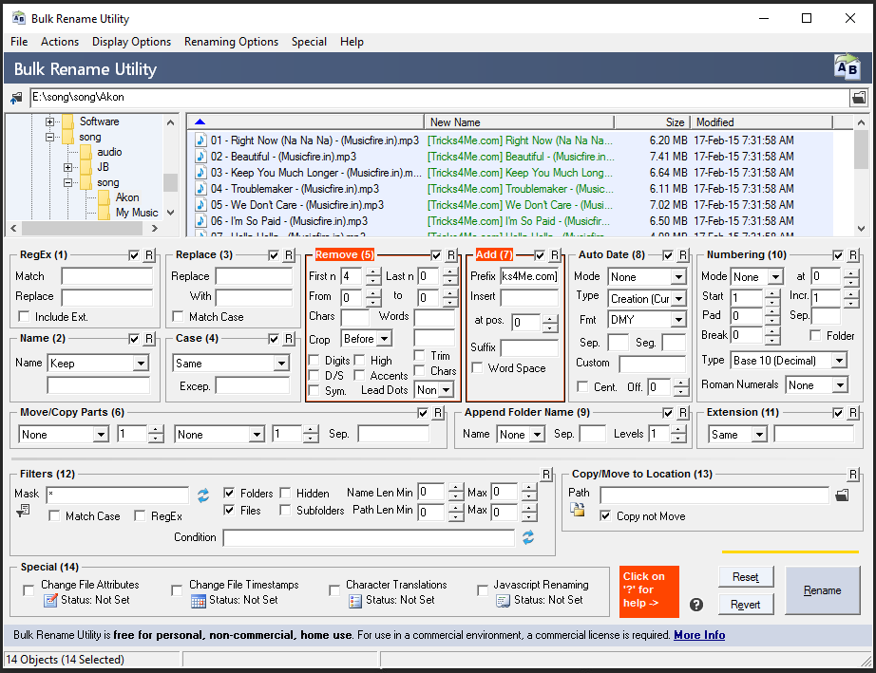
Task: Click the Size column header
Action: [x=652, y=122]
